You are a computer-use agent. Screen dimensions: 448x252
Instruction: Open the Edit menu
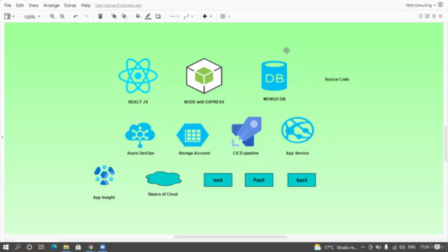pyautogui.click(x=20, y=5)
